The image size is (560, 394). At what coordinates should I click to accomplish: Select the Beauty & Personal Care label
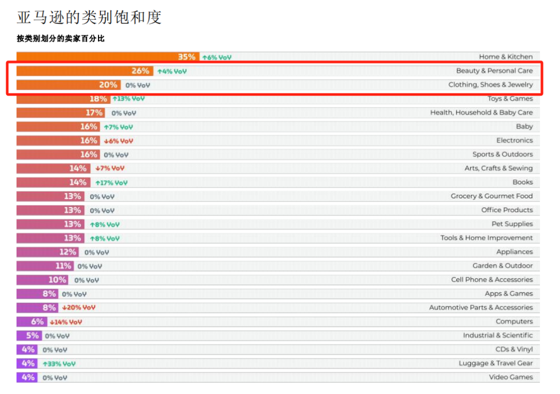[x=494, y=71]
